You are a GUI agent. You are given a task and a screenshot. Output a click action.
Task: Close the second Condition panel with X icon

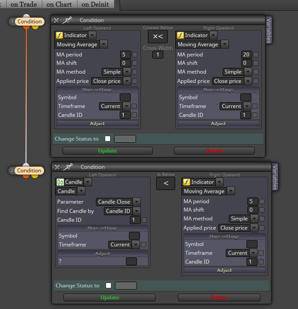[57, 167]
